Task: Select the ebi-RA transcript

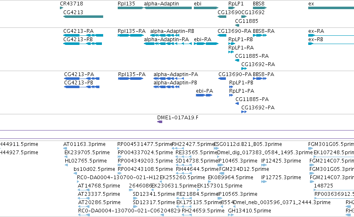Action: tap(206, 44)
